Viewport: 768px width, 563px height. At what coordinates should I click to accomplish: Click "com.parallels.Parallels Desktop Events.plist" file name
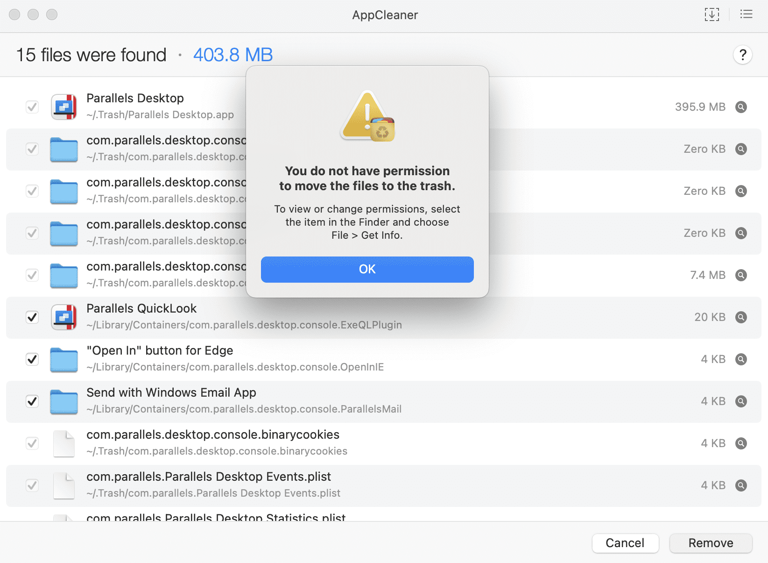209,477
